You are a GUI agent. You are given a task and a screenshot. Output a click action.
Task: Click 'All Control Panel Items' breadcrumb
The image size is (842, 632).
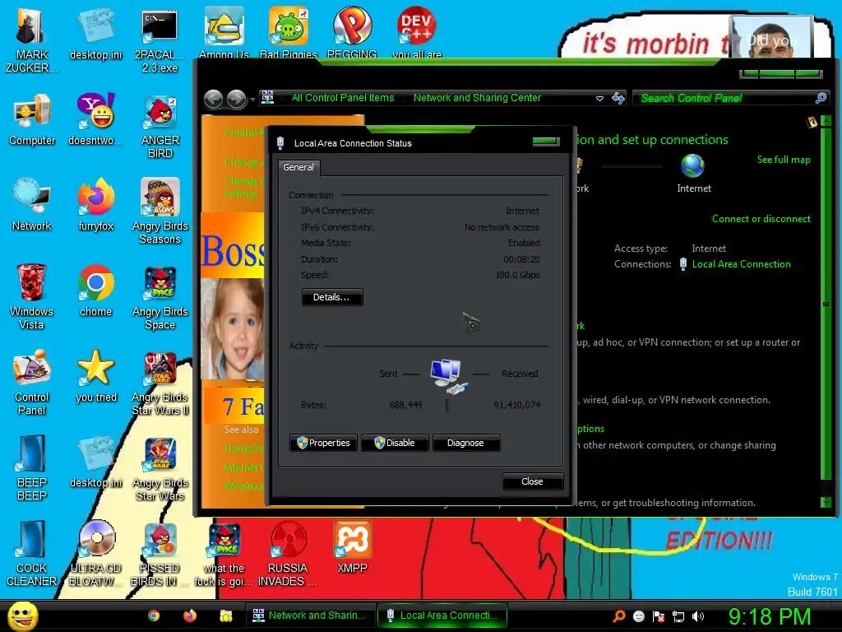pyautogui.click(x=343, y=98)
